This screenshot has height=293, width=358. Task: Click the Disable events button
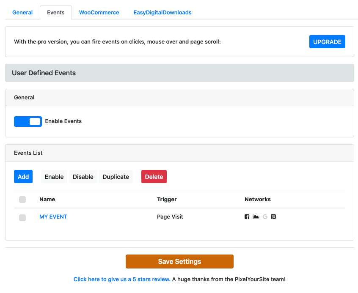[83, 177]
